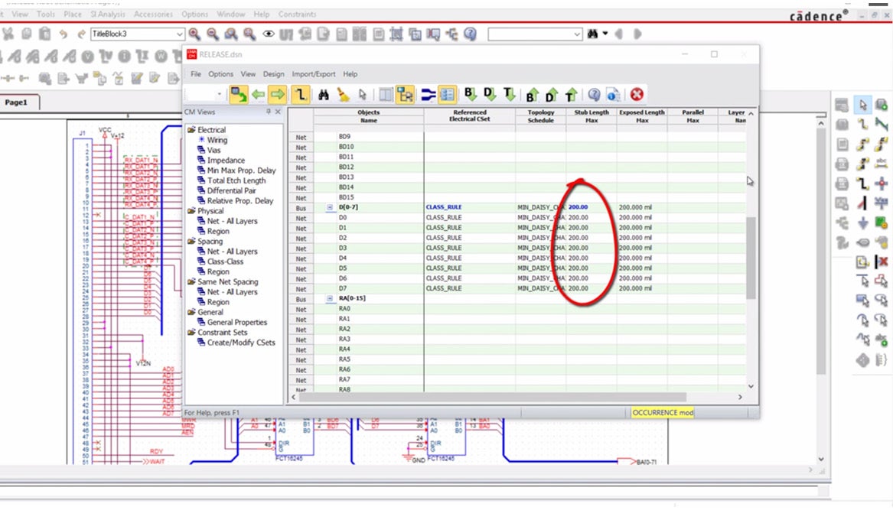Toggle the wire route icon in Constraint Manager toolbar
The image size is (893, 510).
tap(300, 95)
